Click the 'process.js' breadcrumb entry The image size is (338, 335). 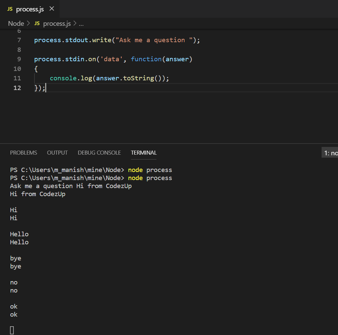coord(57,23)
